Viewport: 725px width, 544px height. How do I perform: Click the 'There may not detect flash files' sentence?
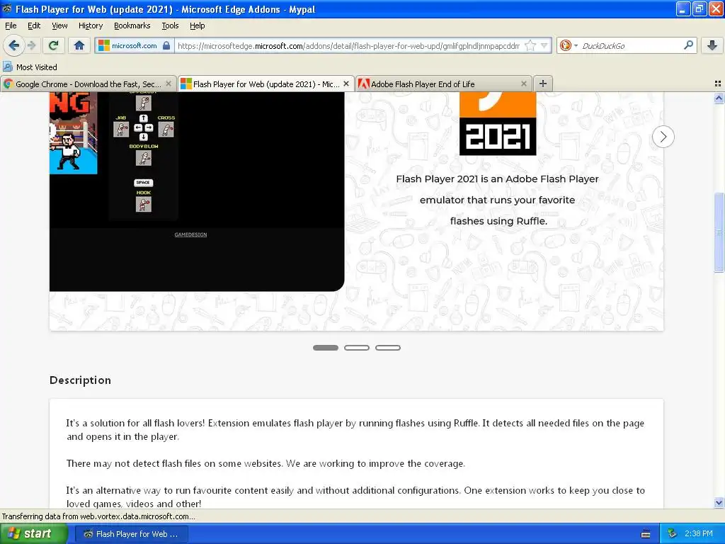coord(266,463)
